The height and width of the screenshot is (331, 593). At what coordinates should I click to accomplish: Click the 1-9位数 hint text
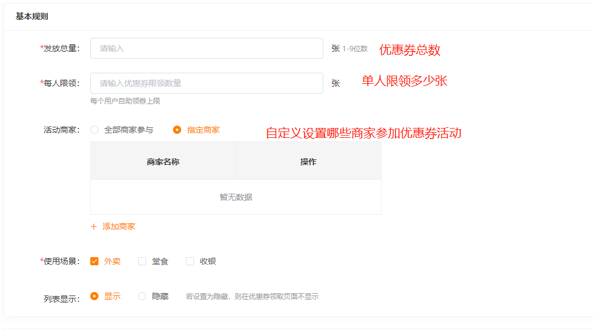[355, 49]
